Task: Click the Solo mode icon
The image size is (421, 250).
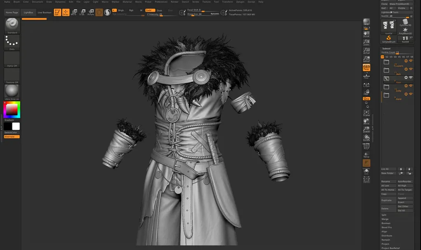Action: point(366,172)
